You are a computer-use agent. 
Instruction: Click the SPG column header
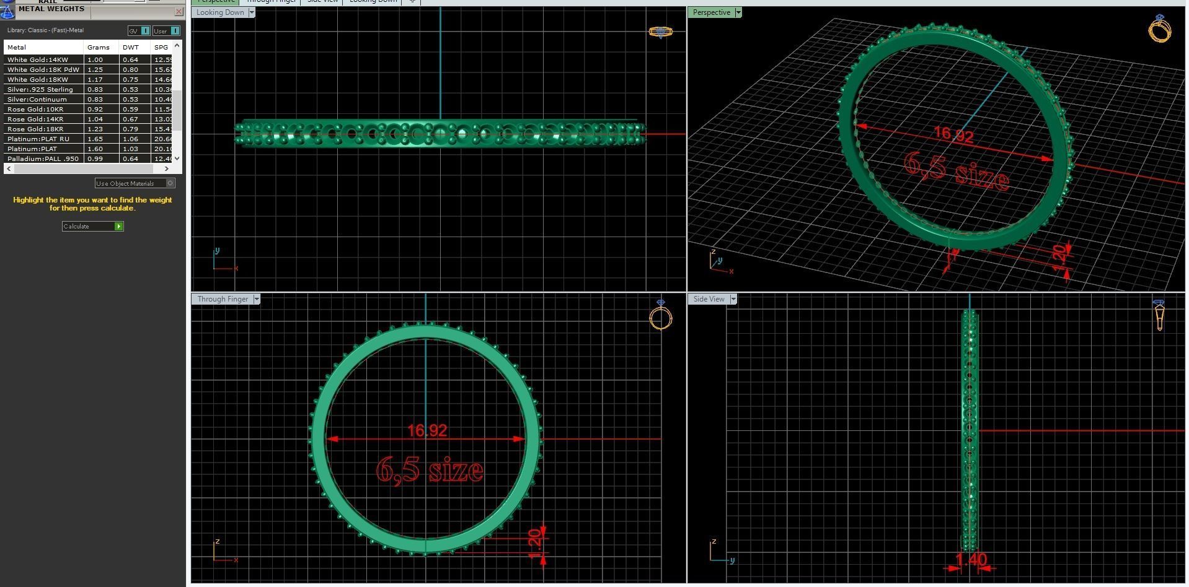coord(161,47)
